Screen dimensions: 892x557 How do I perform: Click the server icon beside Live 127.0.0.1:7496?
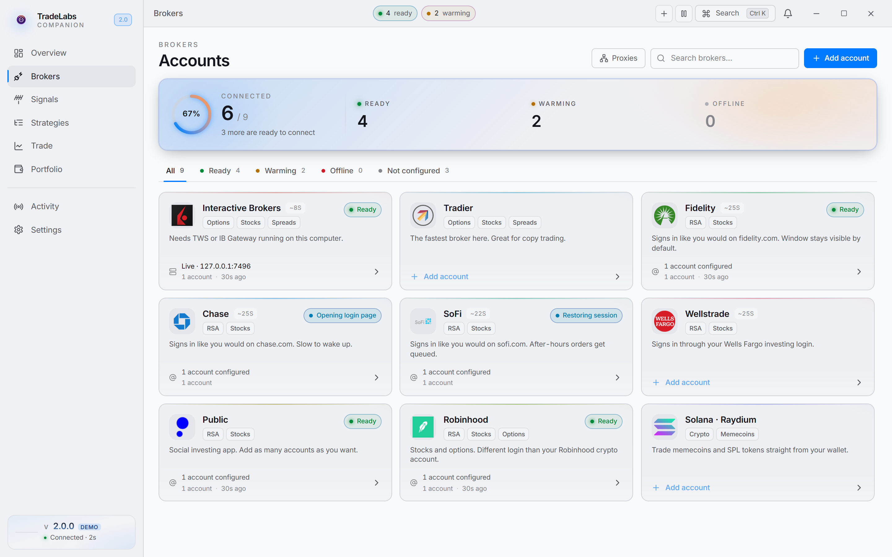pos(173,271)
